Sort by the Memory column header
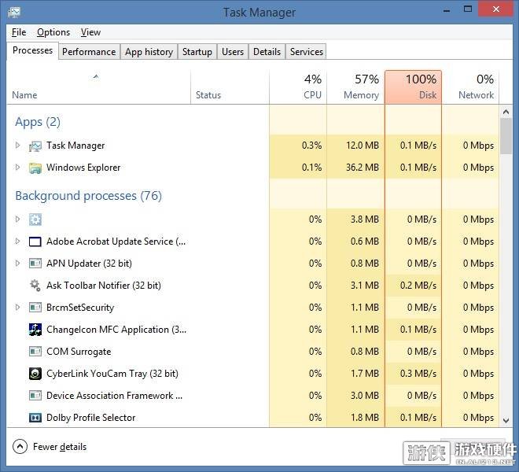This screenshot has height=472, width=519. (x=355, y=87)
